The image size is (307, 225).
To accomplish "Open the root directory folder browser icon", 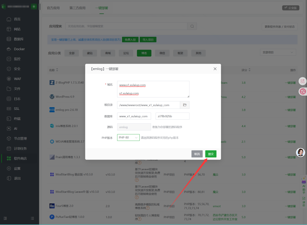I will [x=185, y=105].
